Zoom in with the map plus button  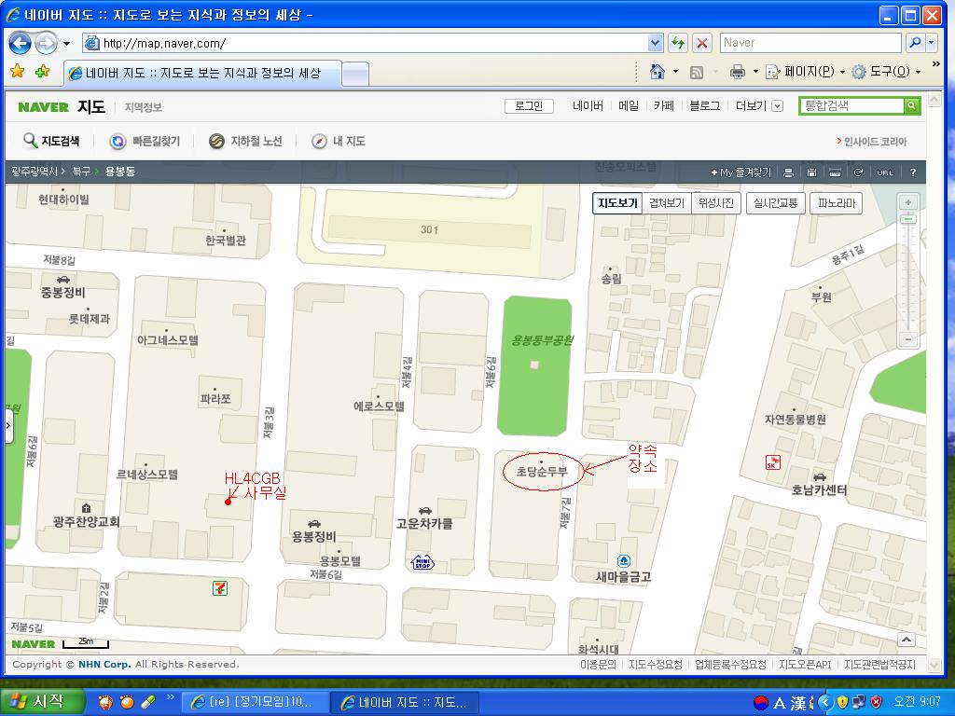(x=908, y=202)
